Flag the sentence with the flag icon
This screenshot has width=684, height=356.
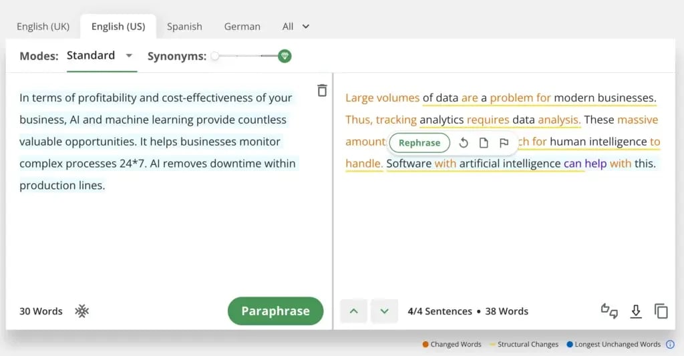click(504, 143)
